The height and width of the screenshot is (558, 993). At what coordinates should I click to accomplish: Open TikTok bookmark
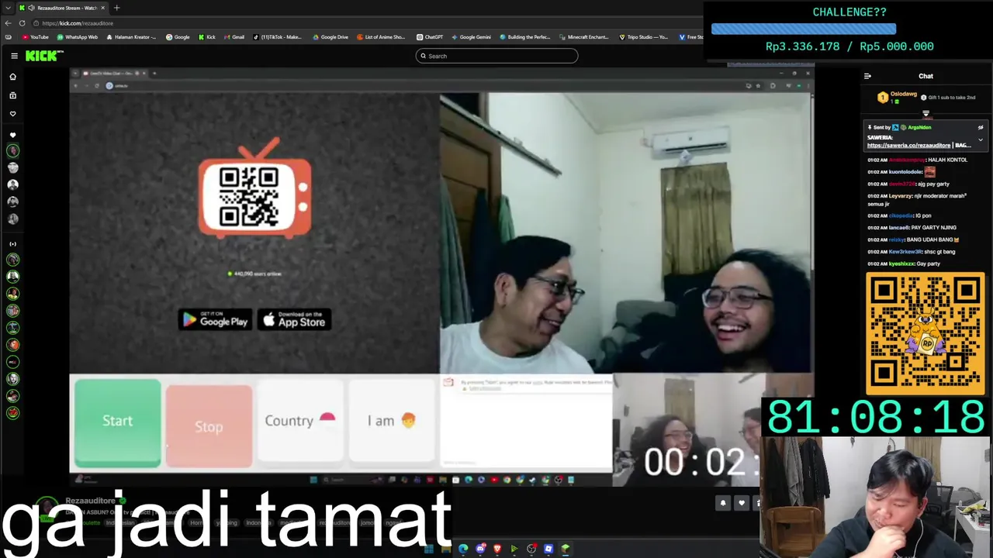pos(277,37)
